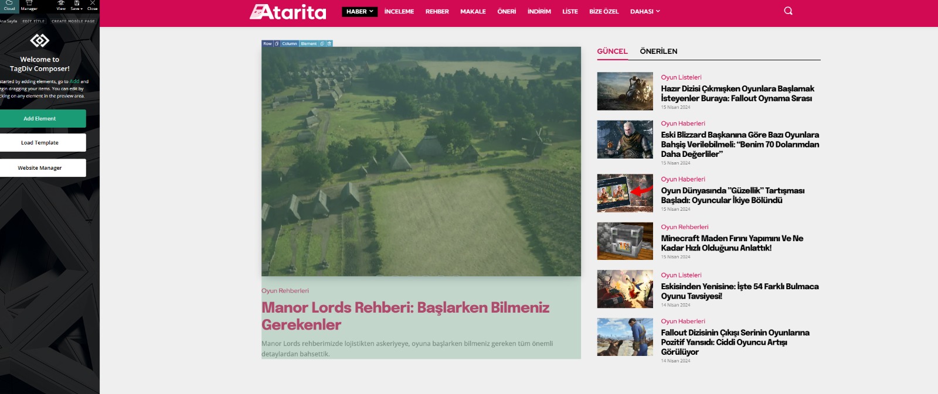Screen dimensions: 938x394
Task: Click the View eye icon
Action: (61, 6)
